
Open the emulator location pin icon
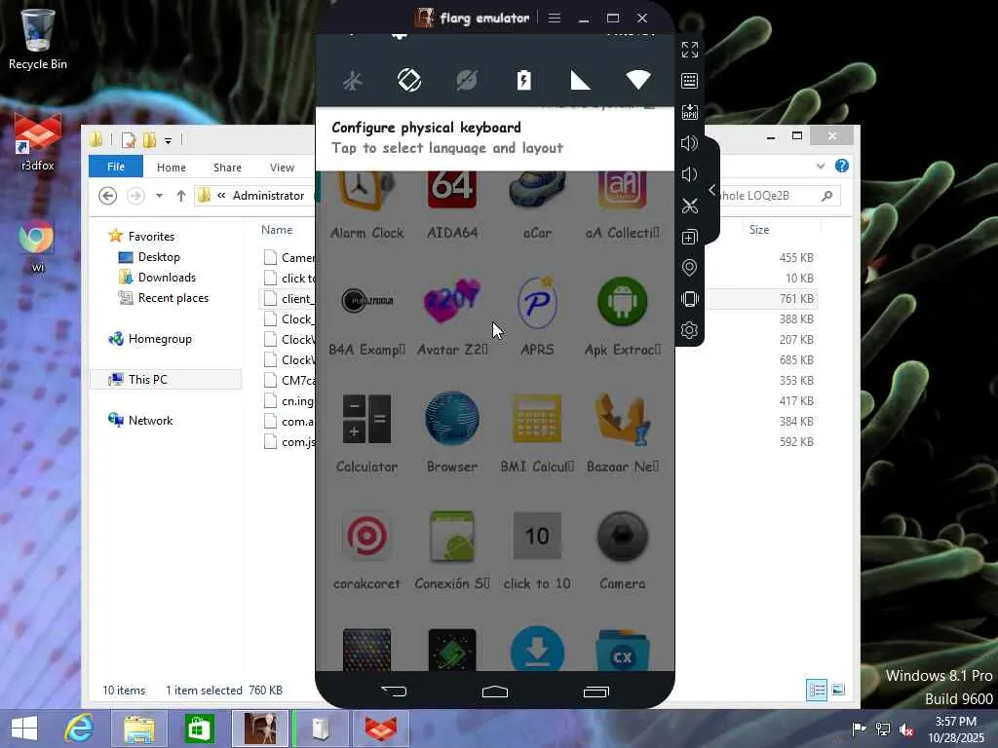(x=689, y=268)
